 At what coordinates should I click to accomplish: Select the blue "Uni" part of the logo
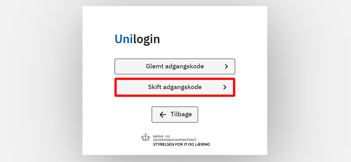(123, 39)
